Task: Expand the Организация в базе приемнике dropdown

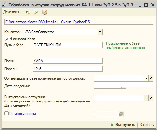Action: [146, 78]
